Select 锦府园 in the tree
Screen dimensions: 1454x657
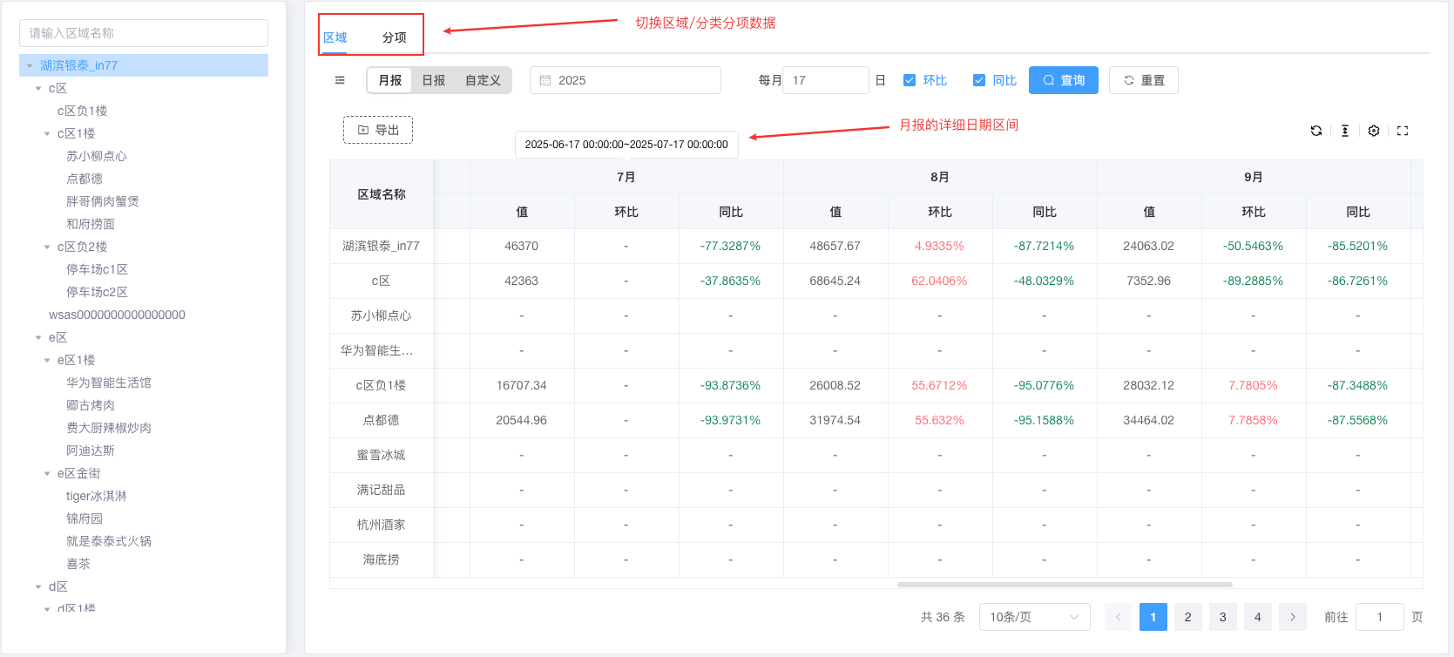click(85, 518)
